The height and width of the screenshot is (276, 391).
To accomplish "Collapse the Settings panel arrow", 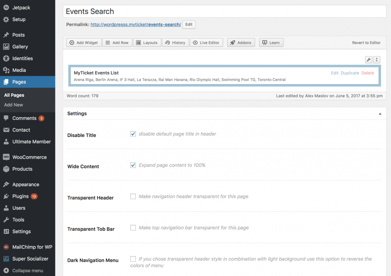I will point(380,114).
